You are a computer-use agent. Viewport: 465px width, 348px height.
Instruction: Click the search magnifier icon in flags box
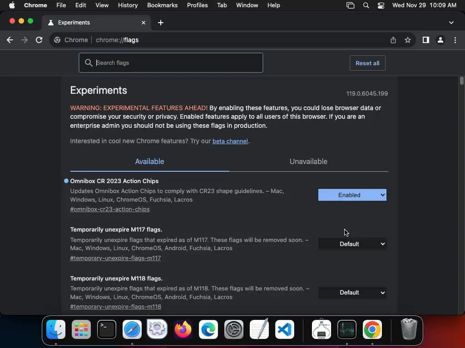pos(89,63)
